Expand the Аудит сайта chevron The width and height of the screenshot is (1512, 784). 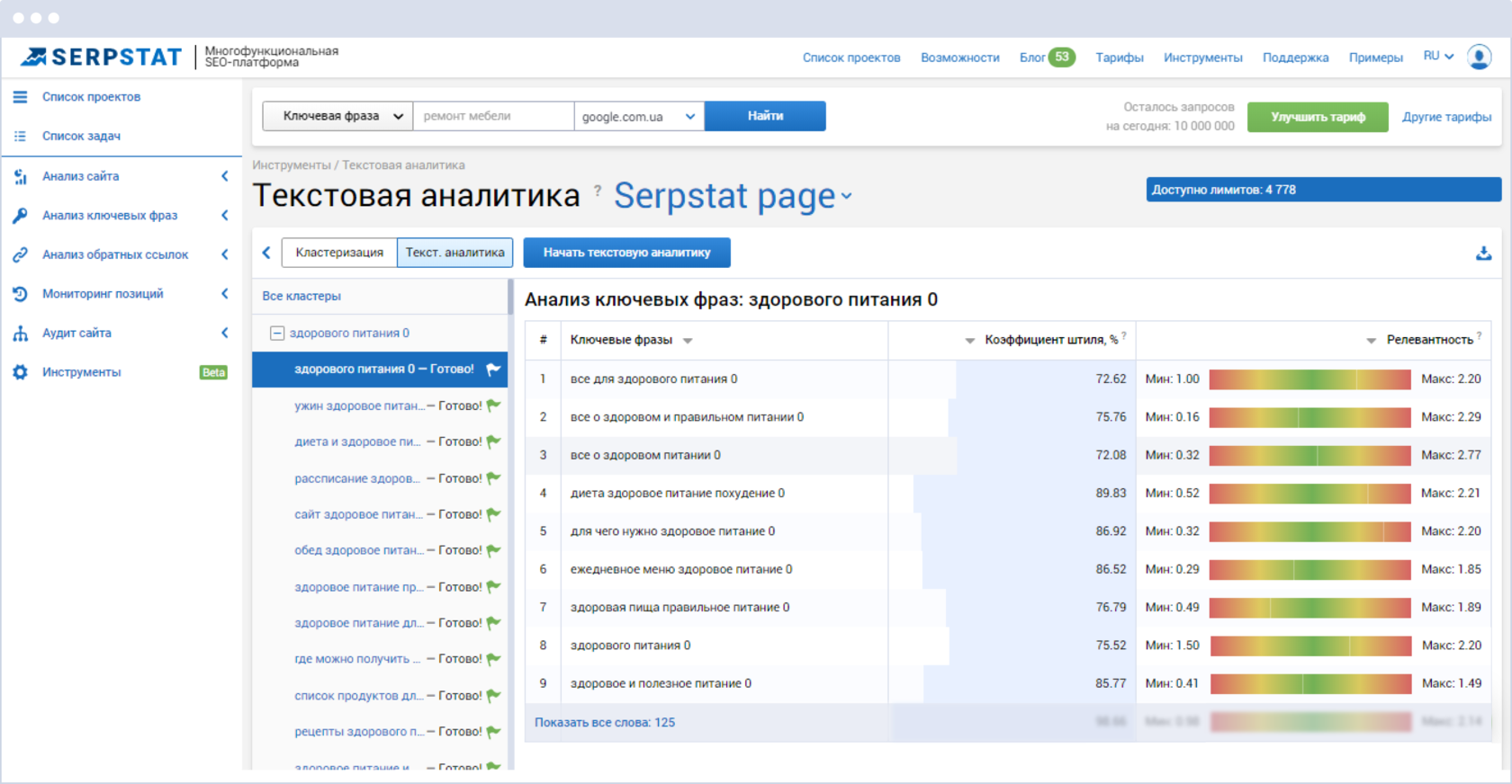tap(225, 334)
